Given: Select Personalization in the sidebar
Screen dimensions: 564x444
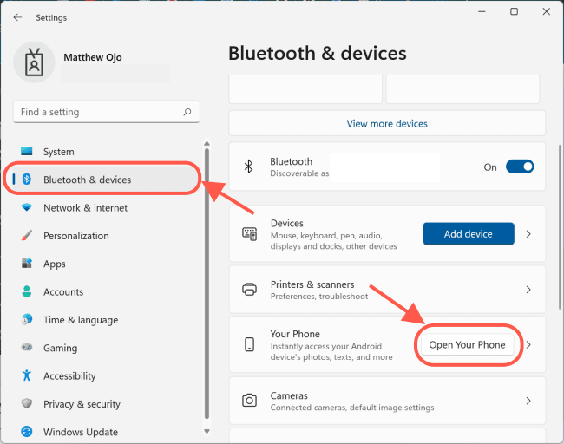Looking at the screenshot, I should pos(75,236).
